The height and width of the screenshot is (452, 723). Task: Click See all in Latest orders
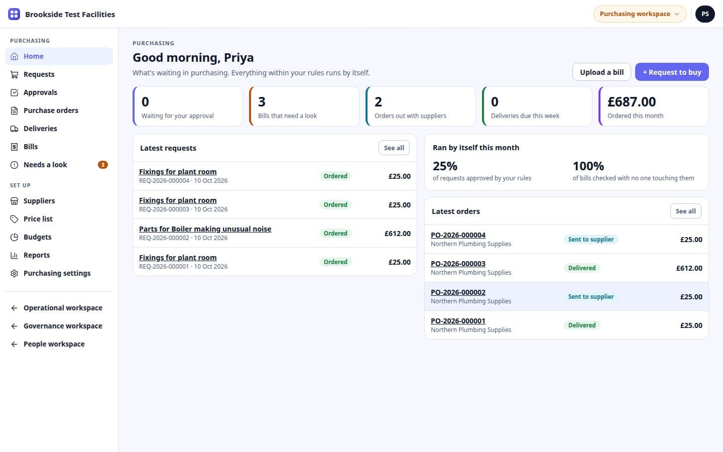(686, 211)
